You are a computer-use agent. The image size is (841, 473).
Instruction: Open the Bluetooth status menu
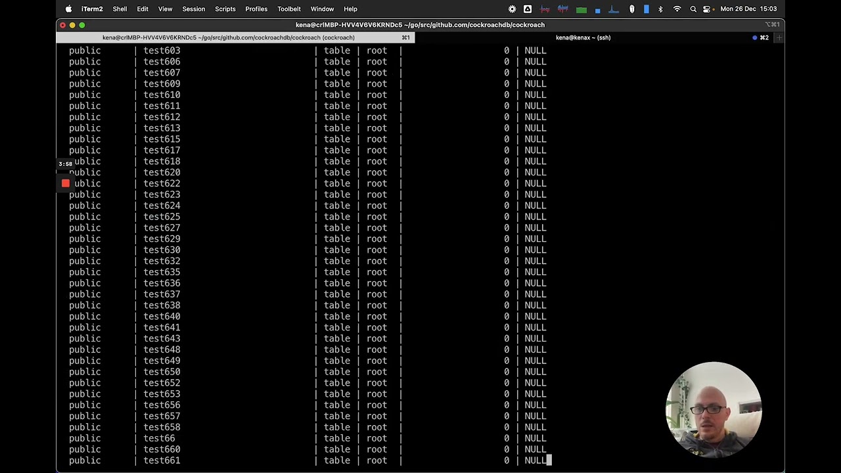pyautogui.click(x=661, y=9)
